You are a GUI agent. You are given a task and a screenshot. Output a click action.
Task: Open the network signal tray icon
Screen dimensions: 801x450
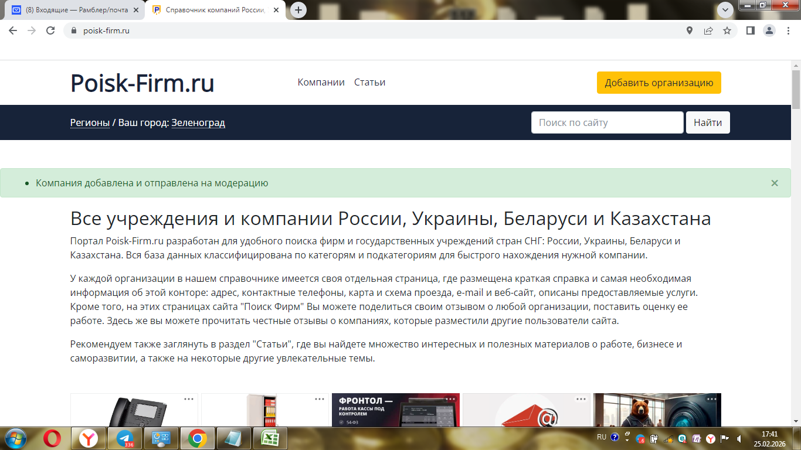pos(668,438)
